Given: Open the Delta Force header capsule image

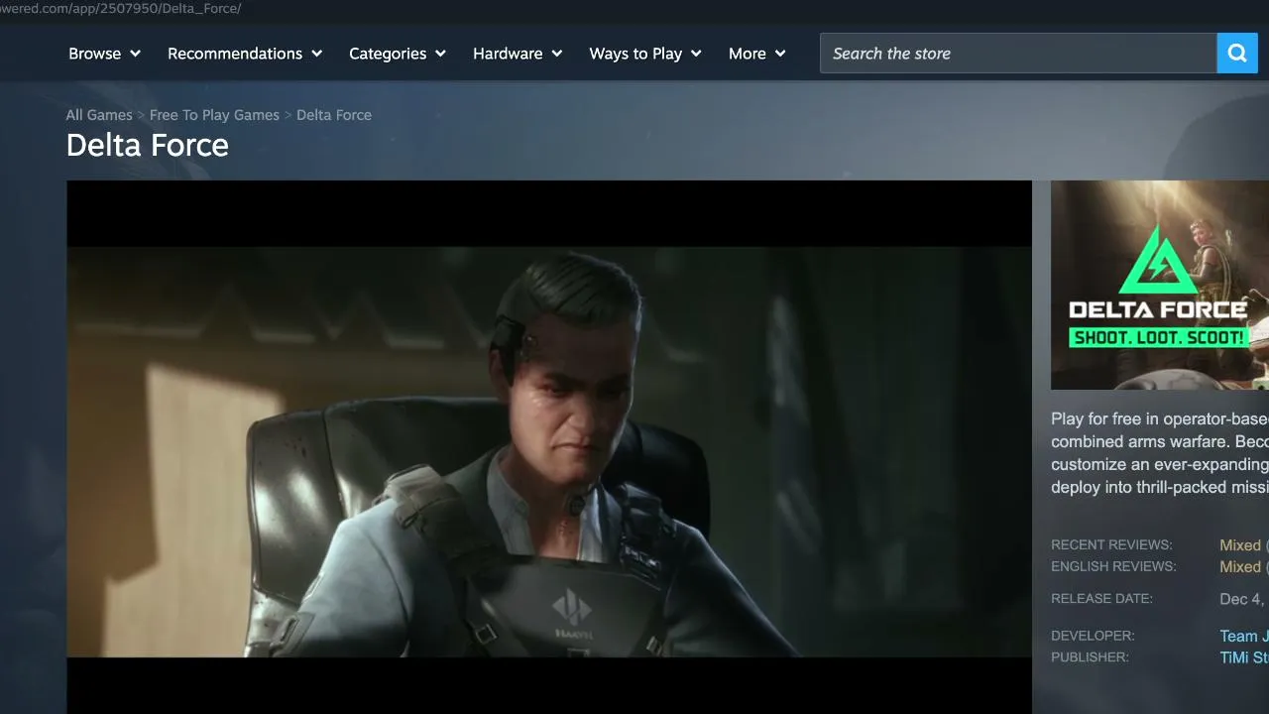Looking at the screenshot, I should 1160,285.
